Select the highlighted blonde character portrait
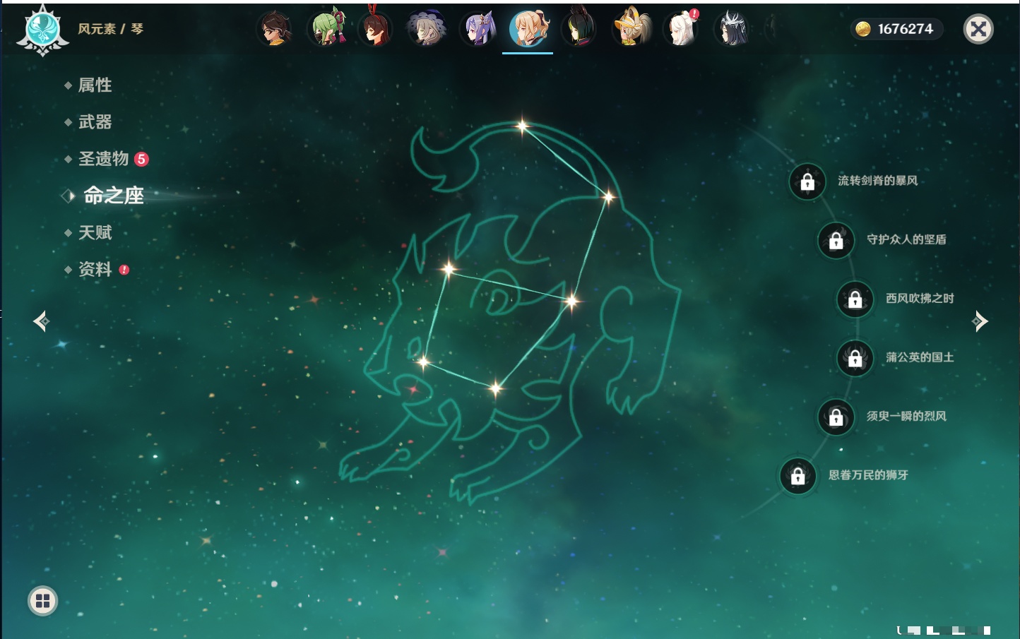The height and width of the screenshot is (639, 1020). (528, 29)
